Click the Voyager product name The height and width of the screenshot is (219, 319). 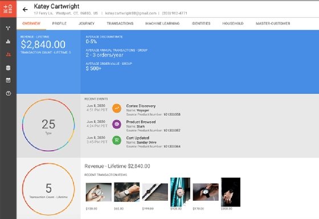pyautogui.click(x=143, y=110)
